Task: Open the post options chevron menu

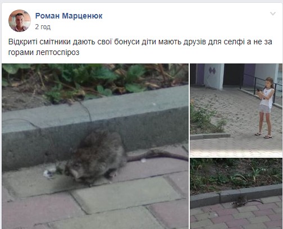Action: pos(273,13)
